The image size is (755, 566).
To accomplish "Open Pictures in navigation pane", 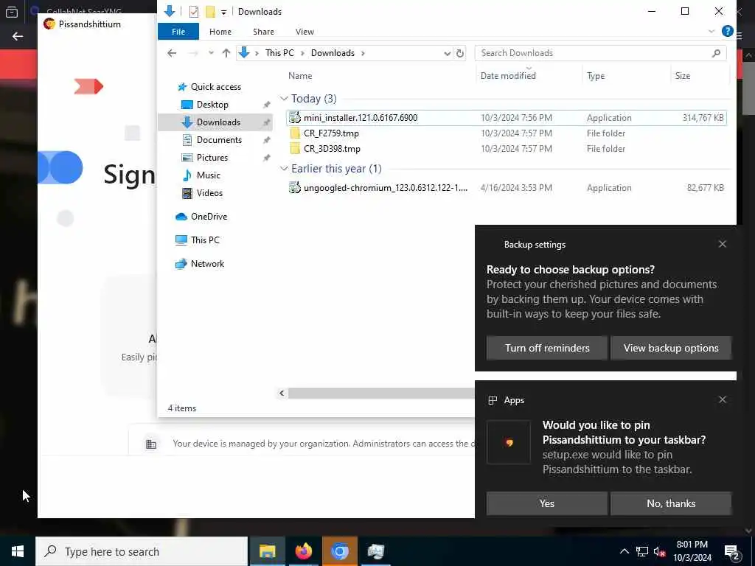I will (x=212, y=158).
